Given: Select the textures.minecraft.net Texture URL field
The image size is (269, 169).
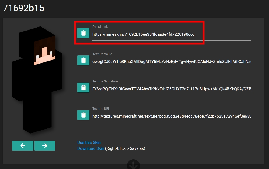Looking at the screenshot, I should (171, 117).
